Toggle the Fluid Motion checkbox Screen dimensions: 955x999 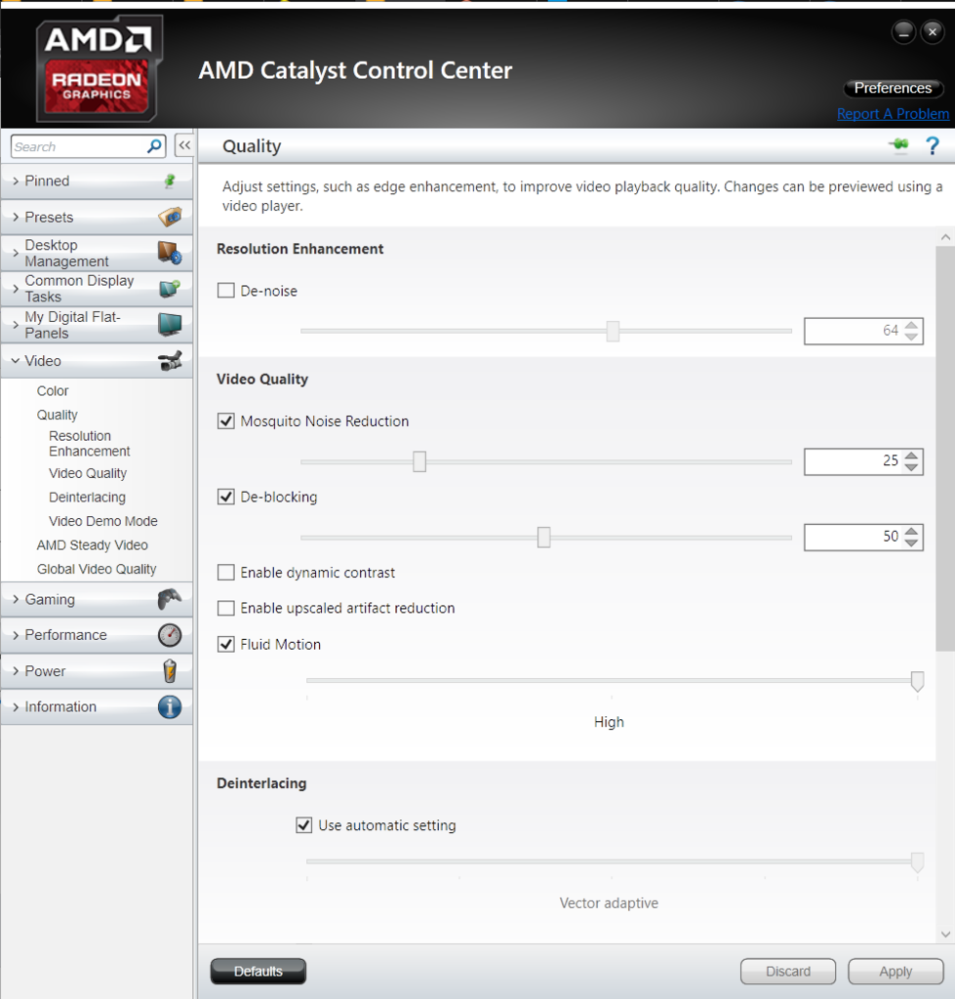[226, 645]
